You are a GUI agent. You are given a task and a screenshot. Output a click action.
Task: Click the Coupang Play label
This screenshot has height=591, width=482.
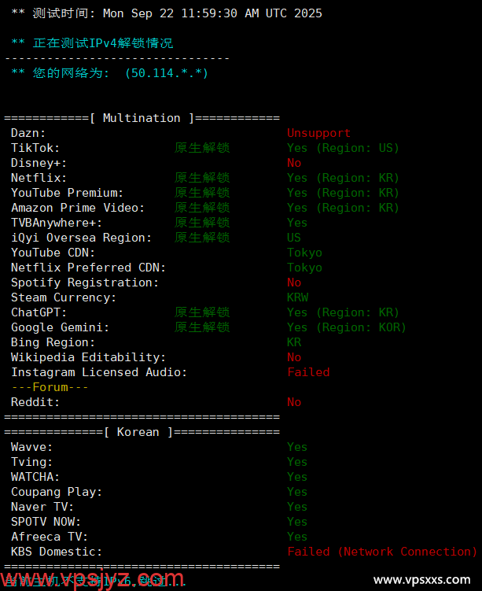(57, 492)
